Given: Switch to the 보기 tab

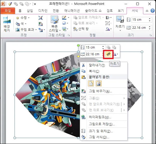Looking at the screenshot, I should [x=121, y=11].
